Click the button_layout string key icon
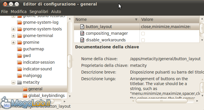The height and width of the screenshot is (110, 204). [x=82, y=27]
